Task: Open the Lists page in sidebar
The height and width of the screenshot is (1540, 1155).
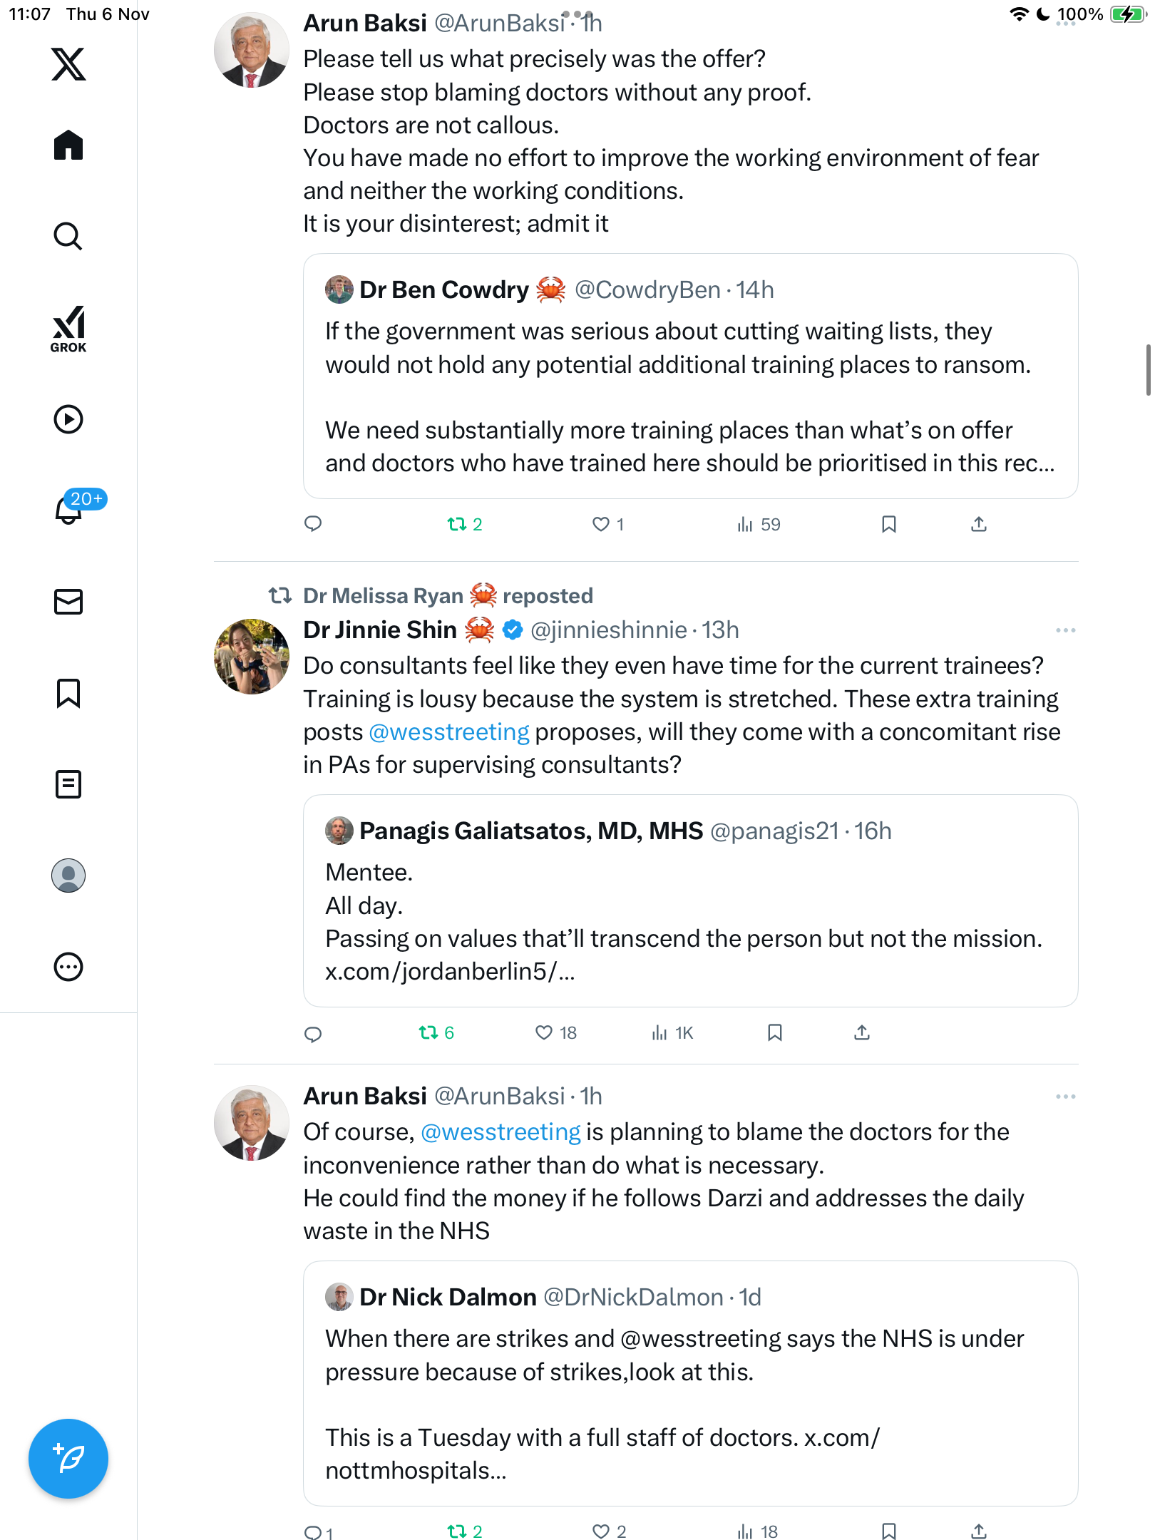Action: [x=68, y=784]
